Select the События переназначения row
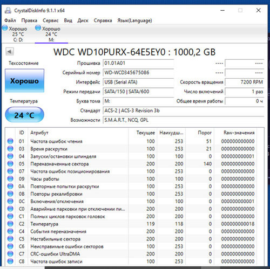The height and width of the screenshot is (269, 270). point(131,231)
